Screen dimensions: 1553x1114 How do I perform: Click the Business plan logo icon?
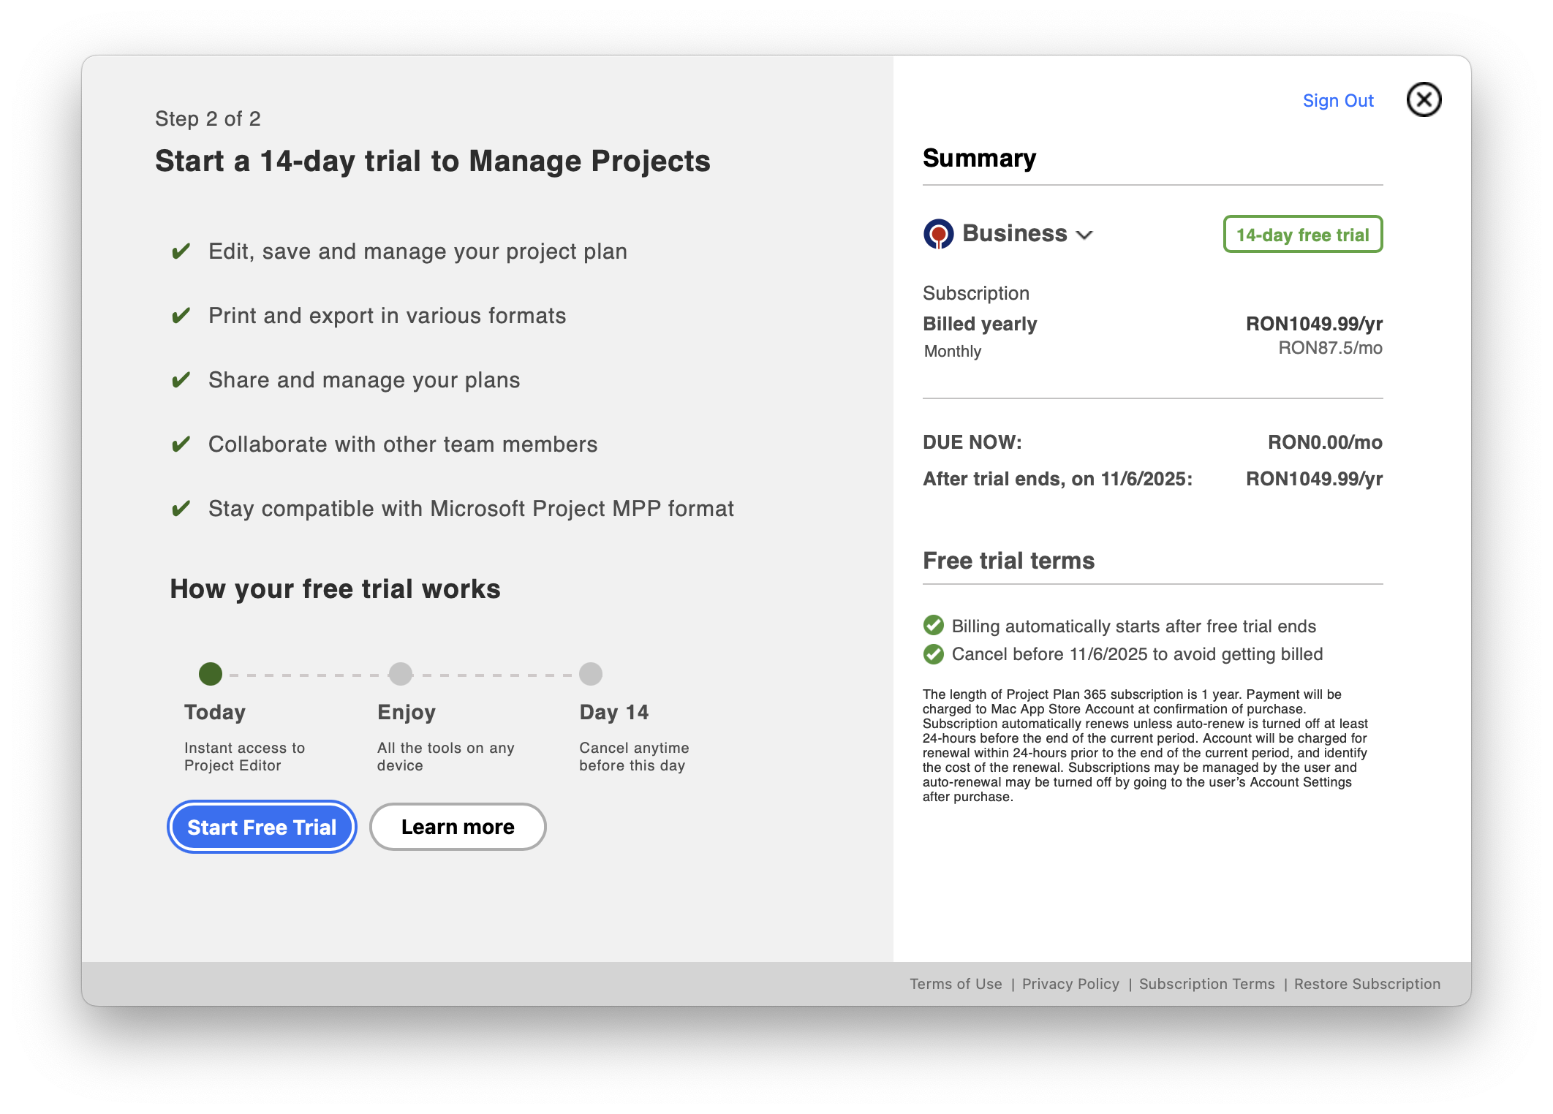[x=938, y=234]
